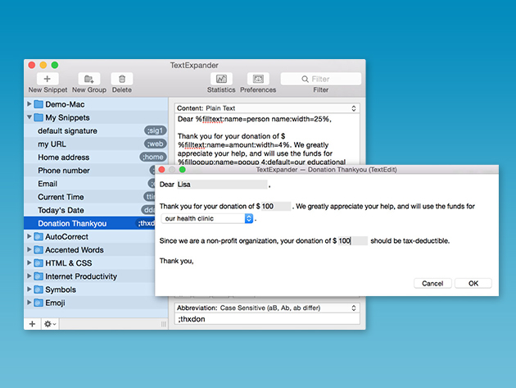This screenshot has height=388, width=516.
Task: Open the Preferences toolbar icon
Action: pos(258,79)
